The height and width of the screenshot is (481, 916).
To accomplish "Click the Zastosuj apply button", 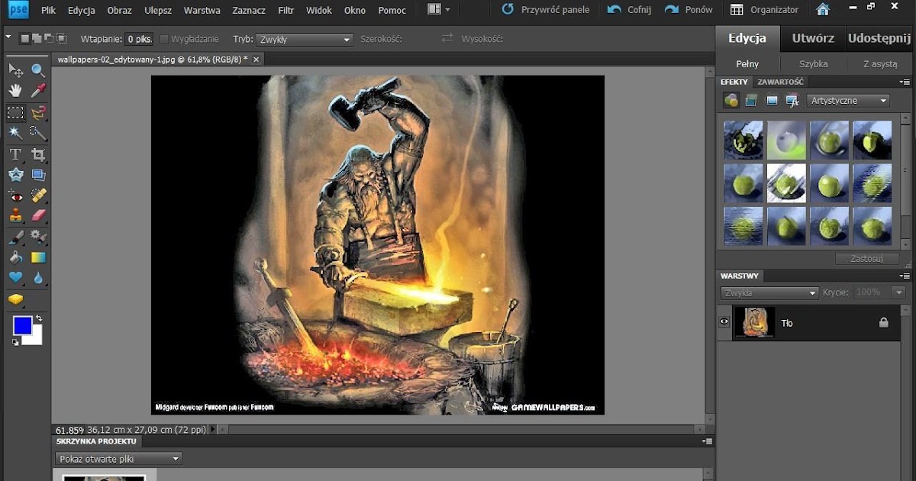I will pyautogui.click(x=866, y=259).
